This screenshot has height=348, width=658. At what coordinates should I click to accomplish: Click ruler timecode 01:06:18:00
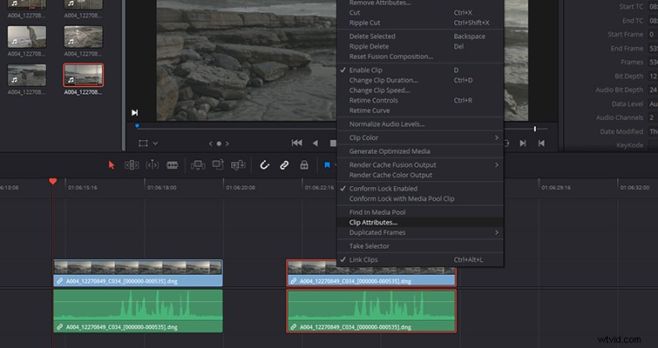(x=161, y=188)
